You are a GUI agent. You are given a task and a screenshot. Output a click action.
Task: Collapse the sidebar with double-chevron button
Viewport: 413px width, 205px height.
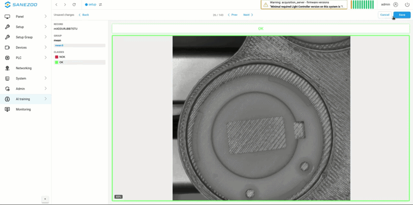pos(45,199)
